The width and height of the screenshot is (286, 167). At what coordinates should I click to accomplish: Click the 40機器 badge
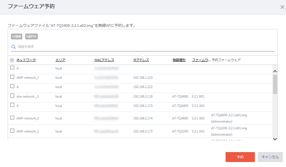click(17, 36)
